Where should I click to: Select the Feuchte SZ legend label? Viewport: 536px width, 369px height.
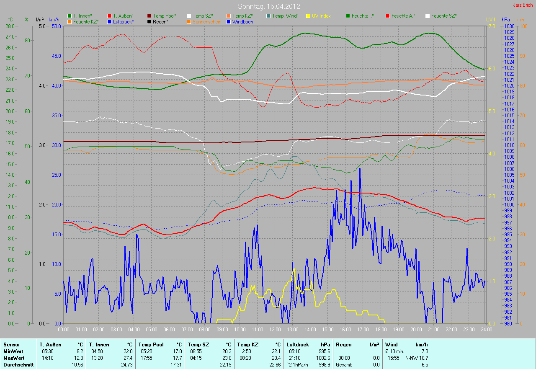(x=444, y=16)
